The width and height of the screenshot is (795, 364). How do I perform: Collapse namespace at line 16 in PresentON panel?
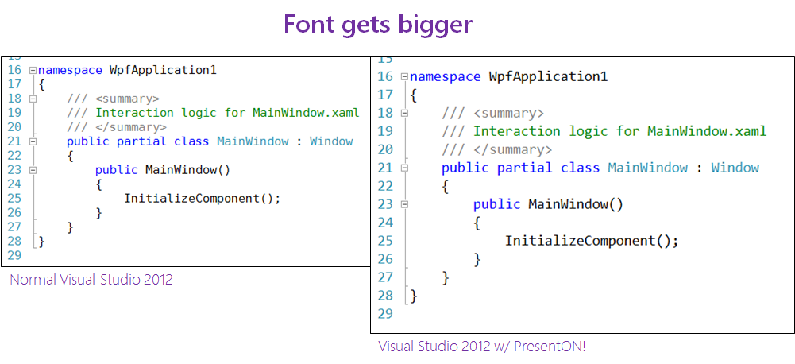point(404,77)
